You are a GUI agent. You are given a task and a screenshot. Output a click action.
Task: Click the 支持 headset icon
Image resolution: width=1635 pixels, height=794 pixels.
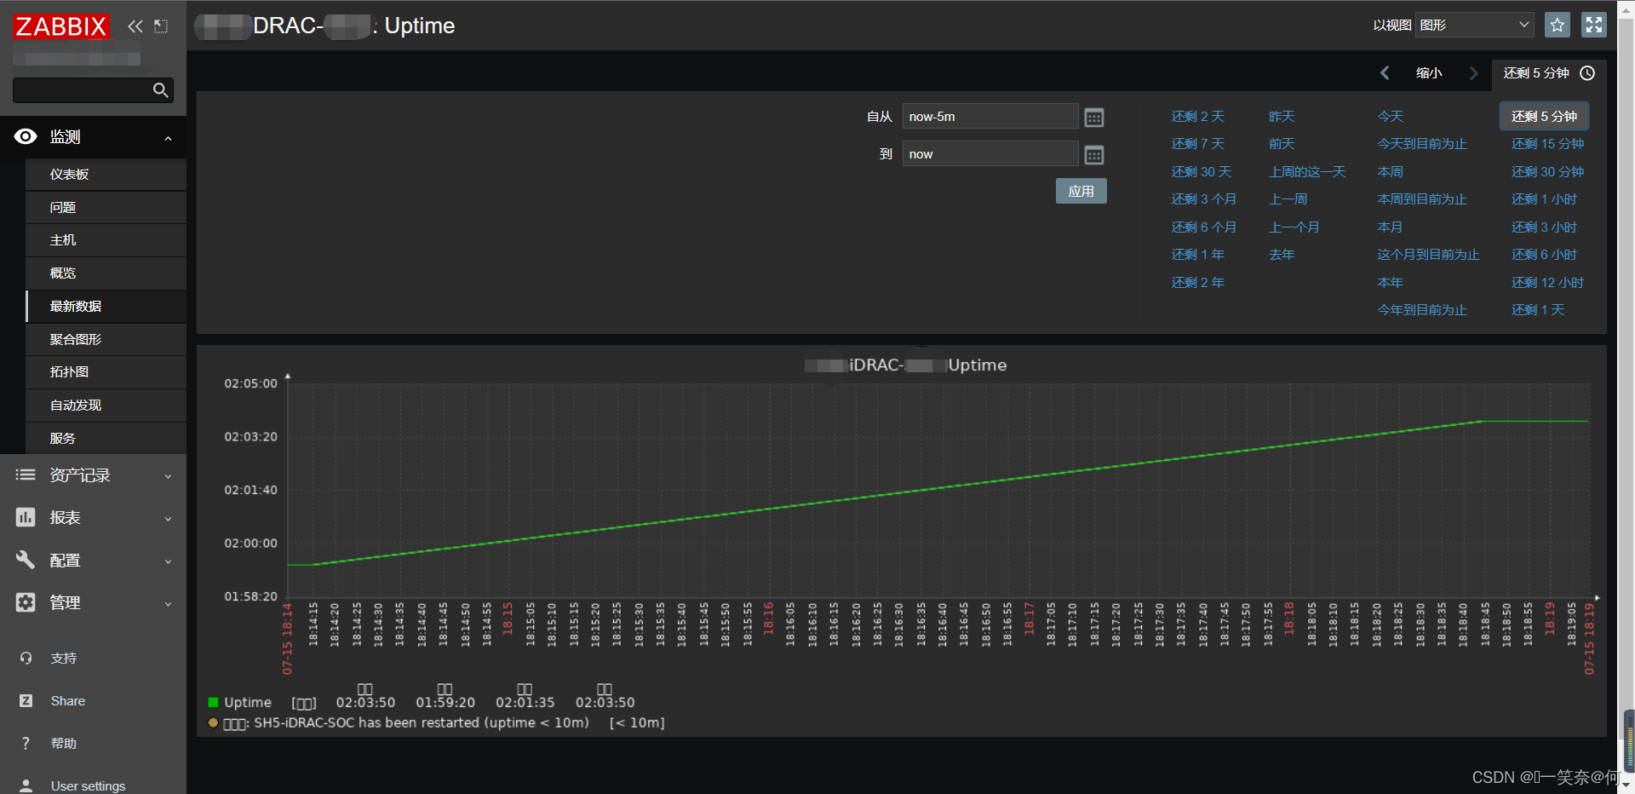tap(26, 658)
